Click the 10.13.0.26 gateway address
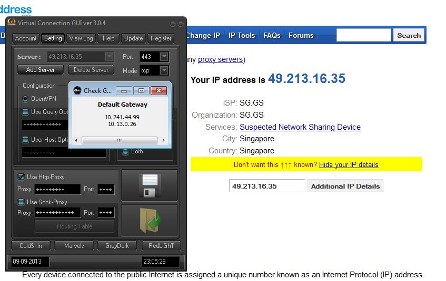Image resolution: width=446 pixels, height=281 pixels. pos(122,124)
